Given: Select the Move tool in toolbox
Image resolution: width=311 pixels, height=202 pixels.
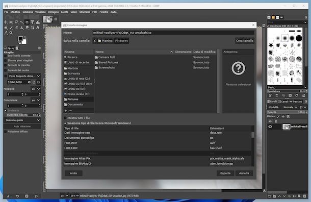Looking at the screenshot, I should (x=6, y=22).
